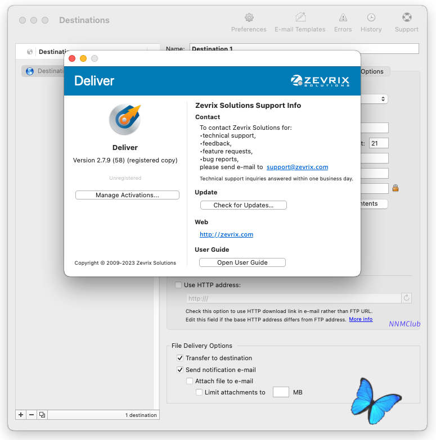Click the 1 destination status text
Image resolution: width=436 pixels, height=440 pixels.
141,415
